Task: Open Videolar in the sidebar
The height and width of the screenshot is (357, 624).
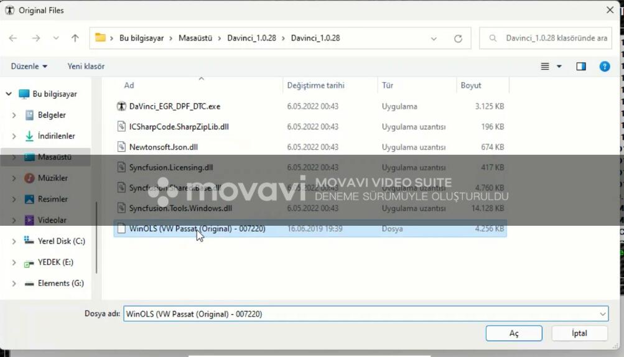Action: [x=52, y=221]
